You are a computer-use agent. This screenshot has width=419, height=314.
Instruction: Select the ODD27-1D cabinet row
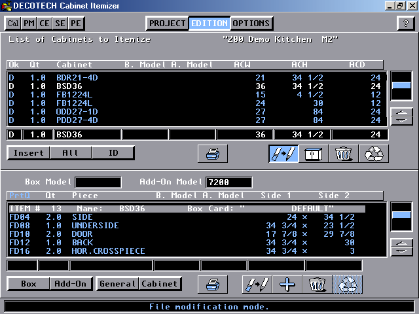pyautogui.click(x=197, y=112)
